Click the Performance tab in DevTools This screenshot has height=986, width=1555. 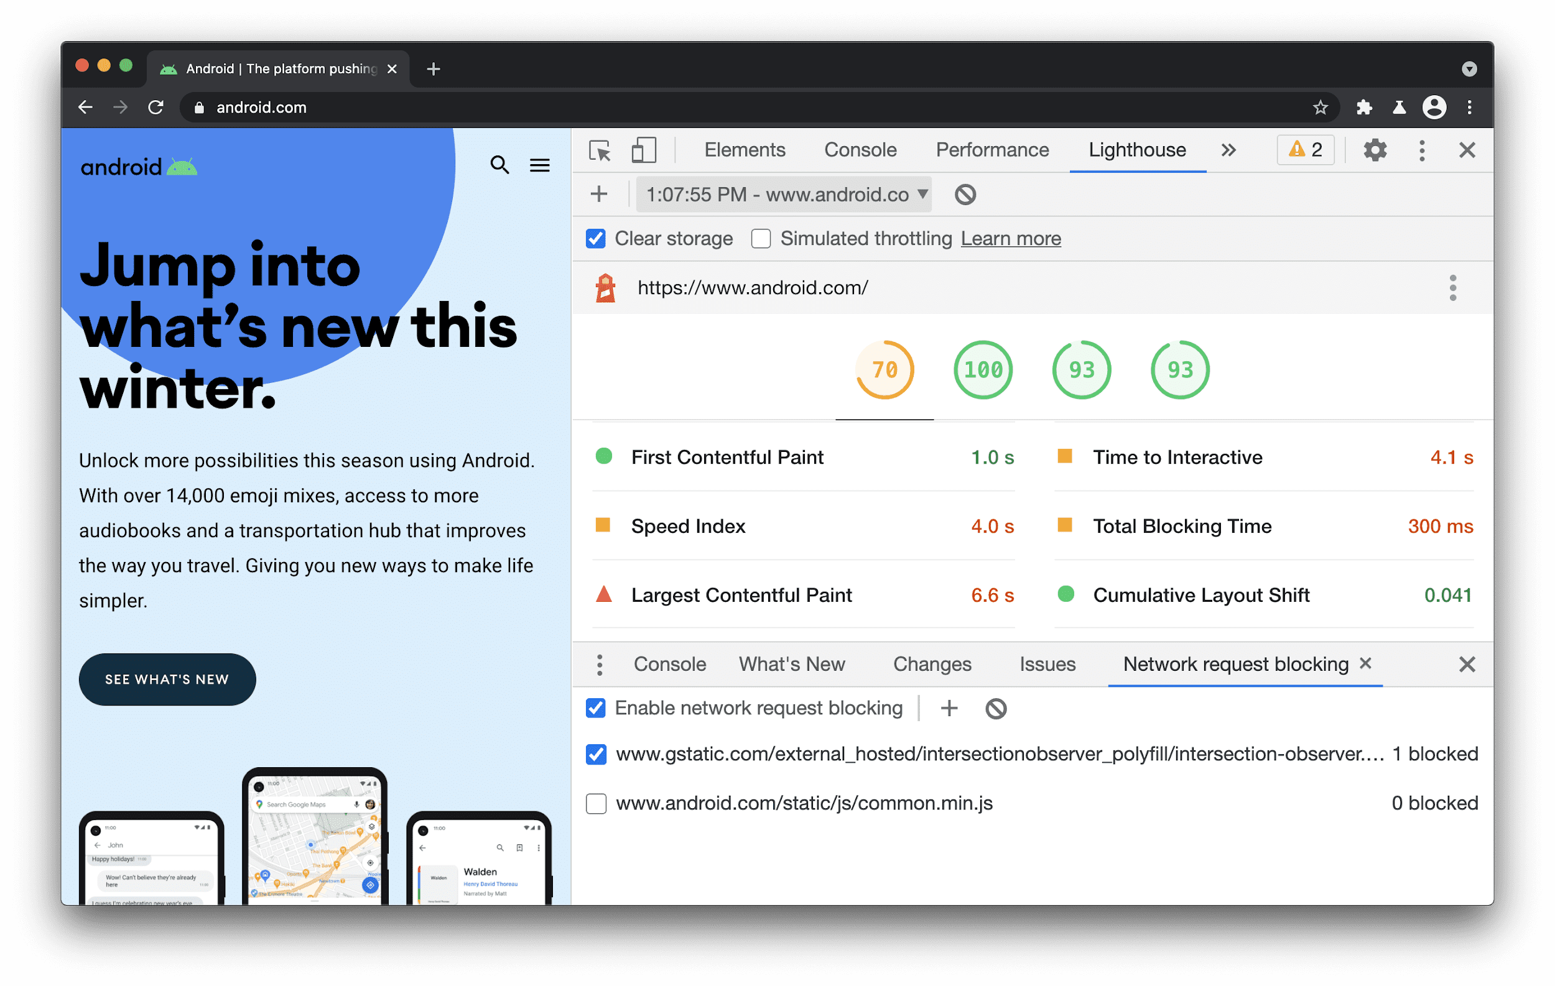pos(991,149)
